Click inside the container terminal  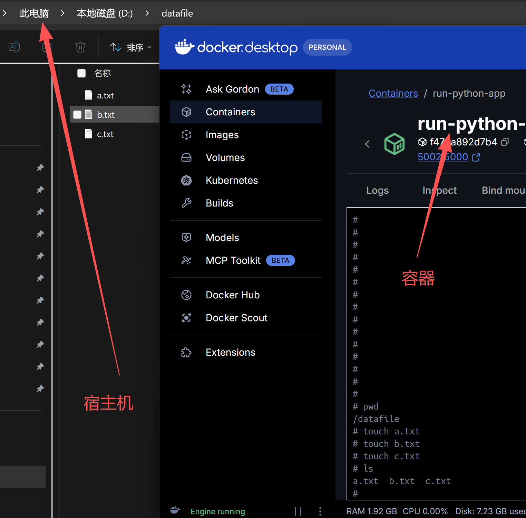pyautogui.click(x=436, y=354)
